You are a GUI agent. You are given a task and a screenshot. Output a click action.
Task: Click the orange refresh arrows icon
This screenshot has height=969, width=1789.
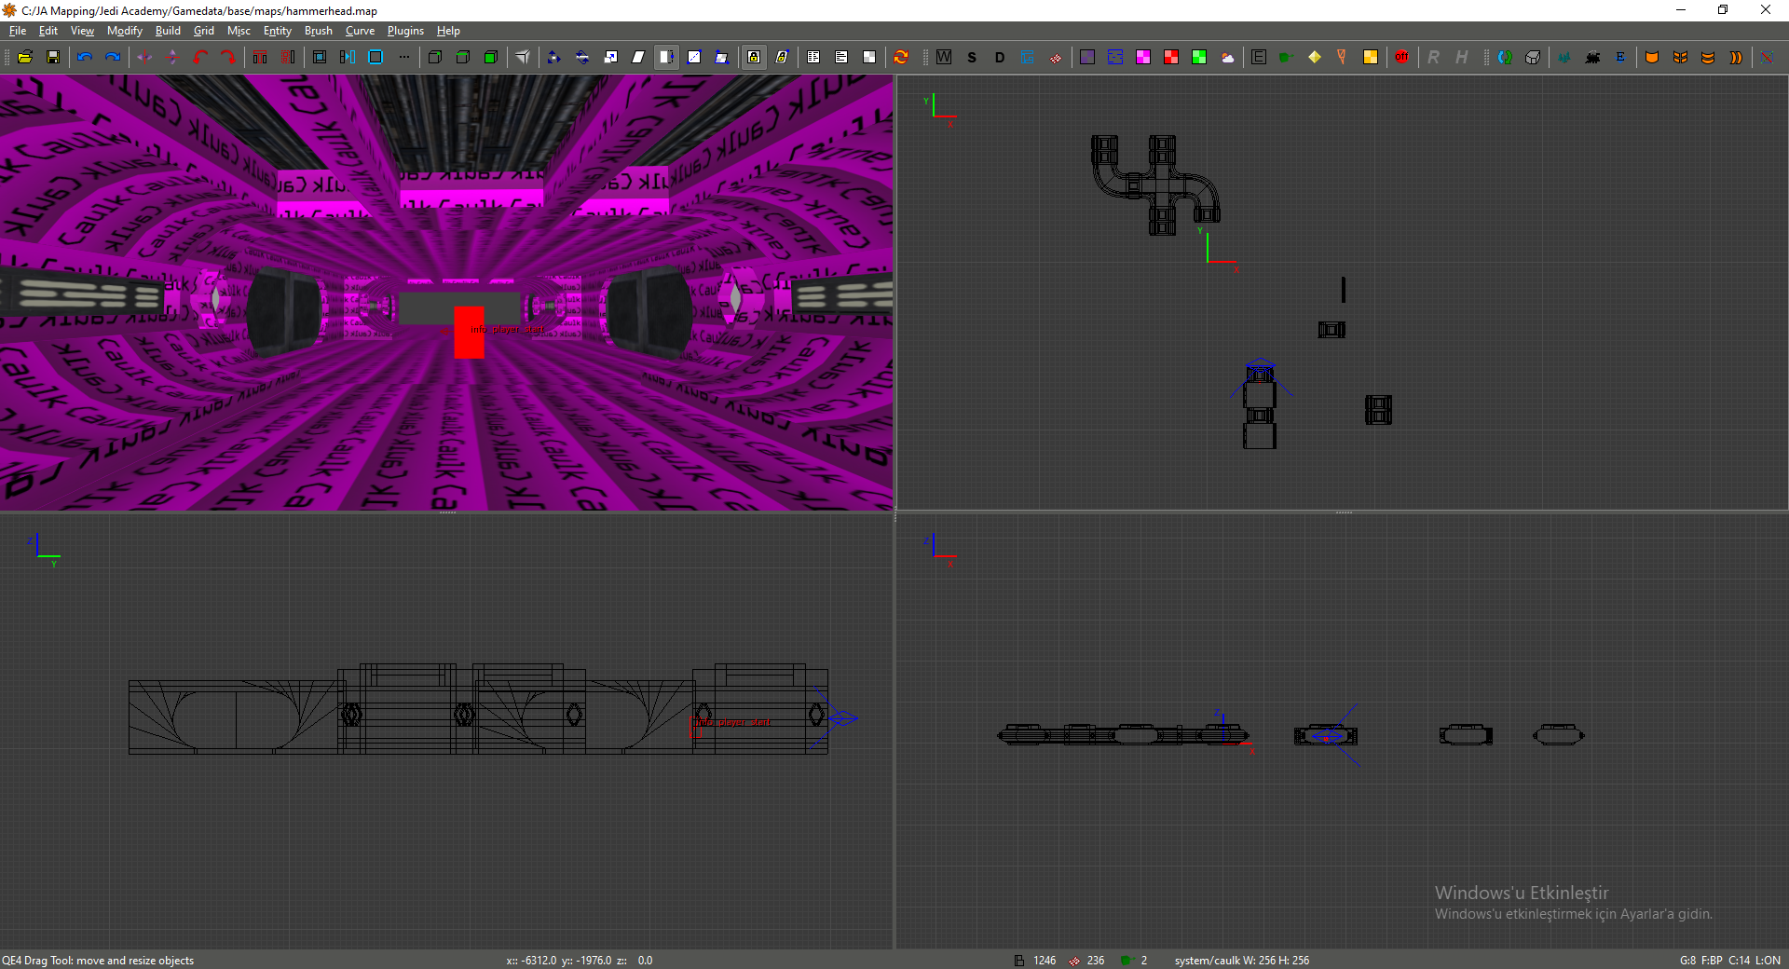[901, 57]
